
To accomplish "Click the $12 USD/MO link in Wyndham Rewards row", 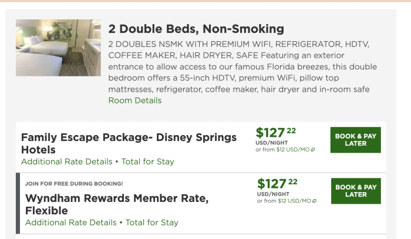I will 295,201.
